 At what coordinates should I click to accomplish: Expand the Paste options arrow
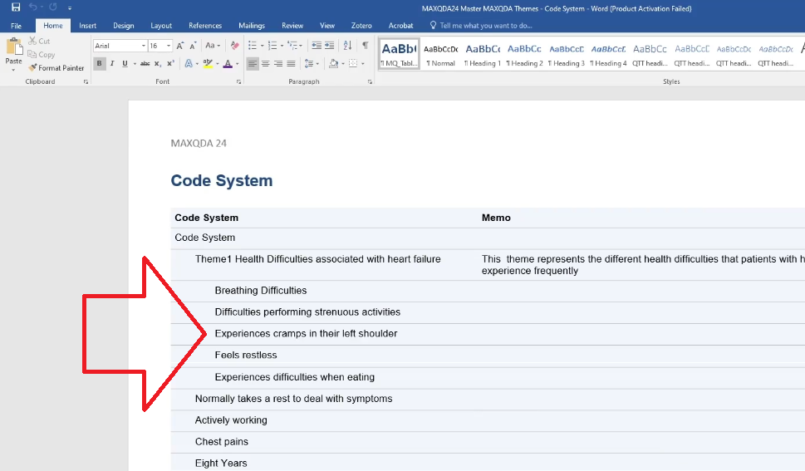(13, 69)
